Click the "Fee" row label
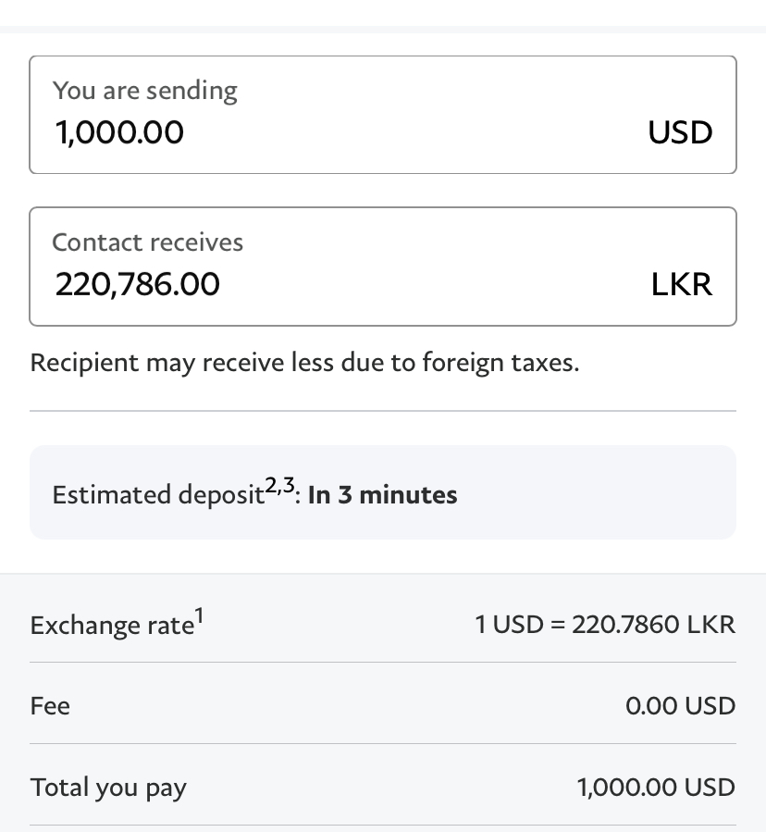 50,706
